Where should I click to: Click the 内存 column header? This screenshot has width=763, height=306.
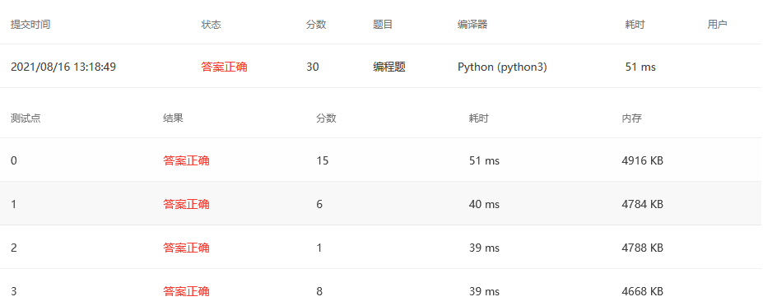[x=631, y=118]
